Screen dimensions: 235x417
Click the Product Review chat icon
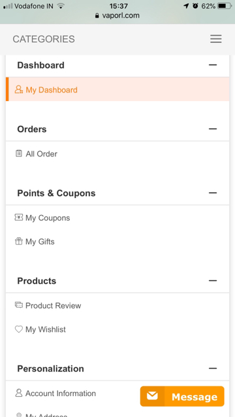19,305
